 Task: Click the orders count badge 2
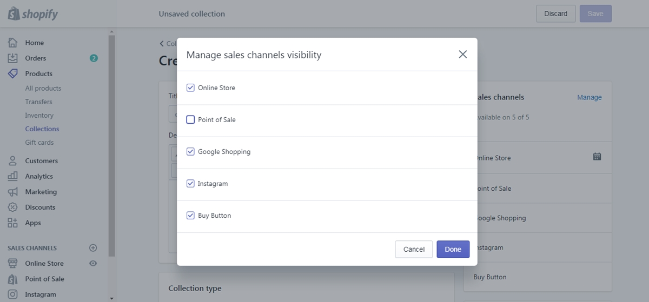94,58
